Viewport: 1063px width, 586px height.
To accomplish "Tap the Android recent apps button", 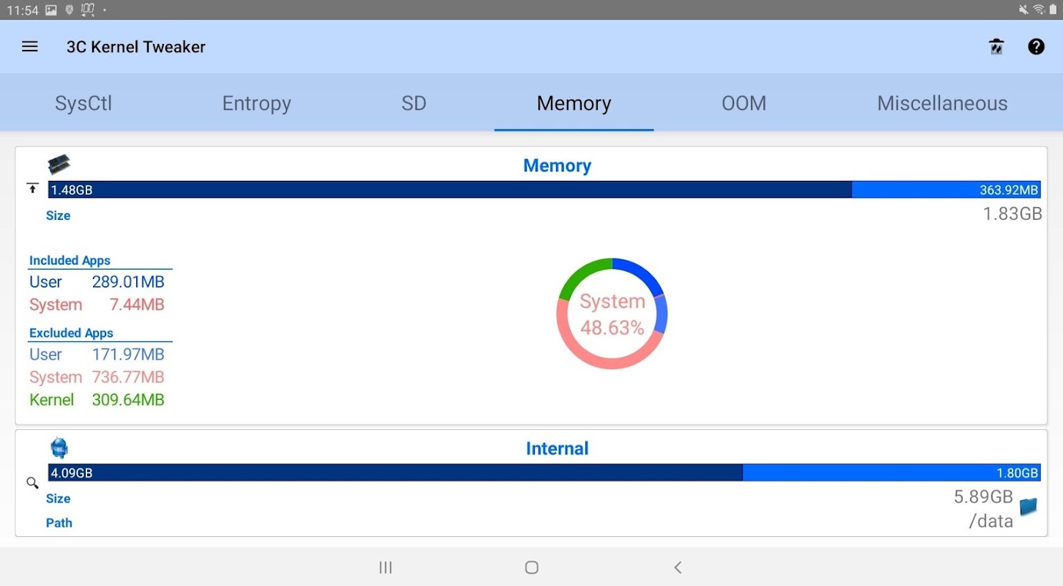I will [x=385, y=567].
